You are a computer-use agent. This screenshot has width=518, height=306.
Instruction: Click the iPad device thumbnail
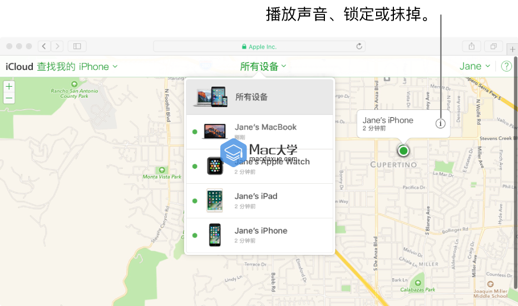click(x=215, y=200)
